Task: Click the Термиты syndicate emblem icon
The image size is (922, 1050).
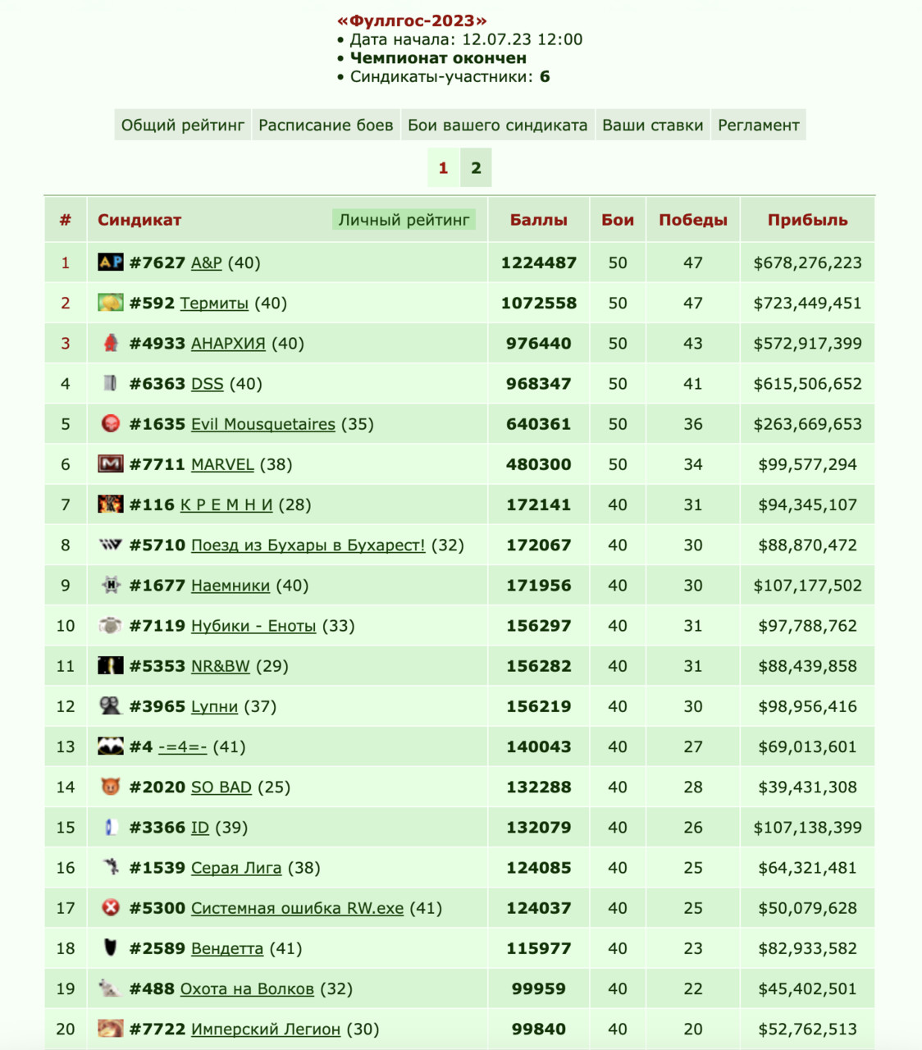Action: tap(111, 303)
